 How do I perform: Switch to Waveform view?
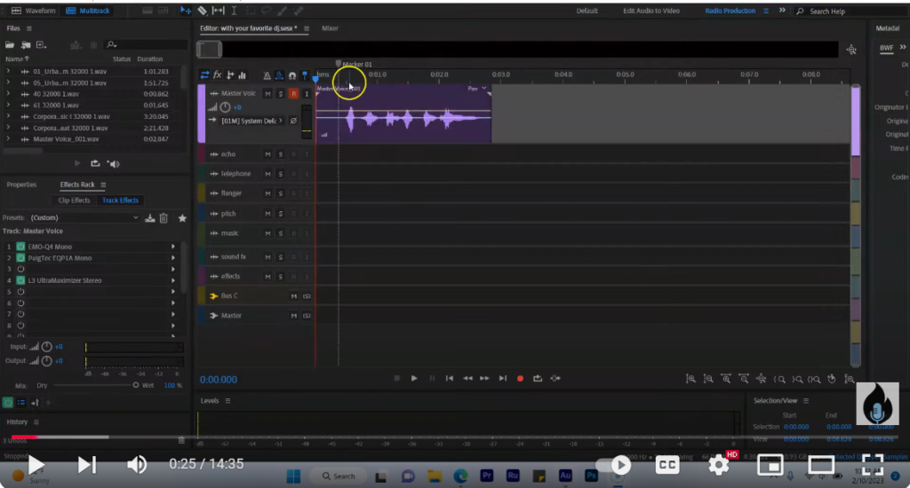click(34, 11)
